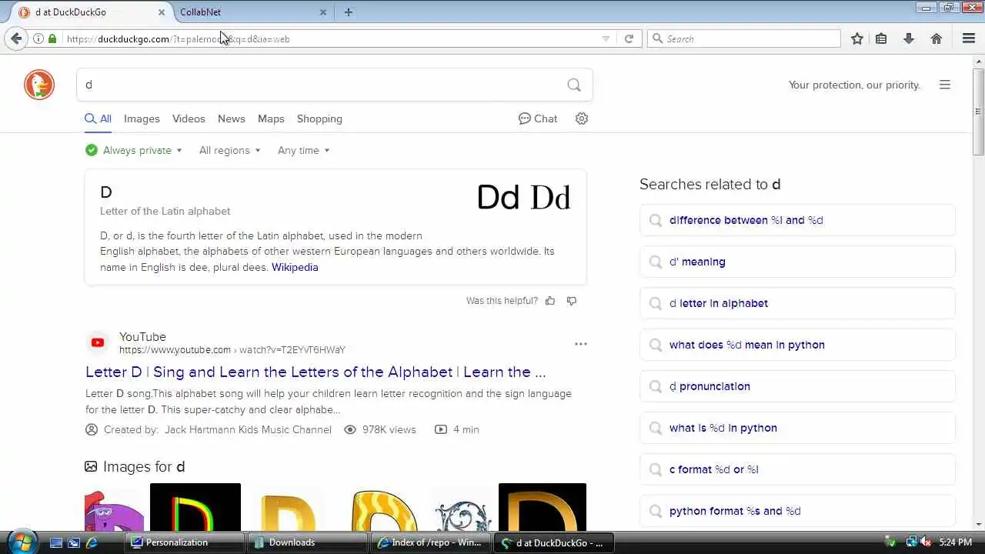This screenshot has width=985, height=554.
Task: Open the Letter D Sing and Learn result
Action: coord(316,372)
